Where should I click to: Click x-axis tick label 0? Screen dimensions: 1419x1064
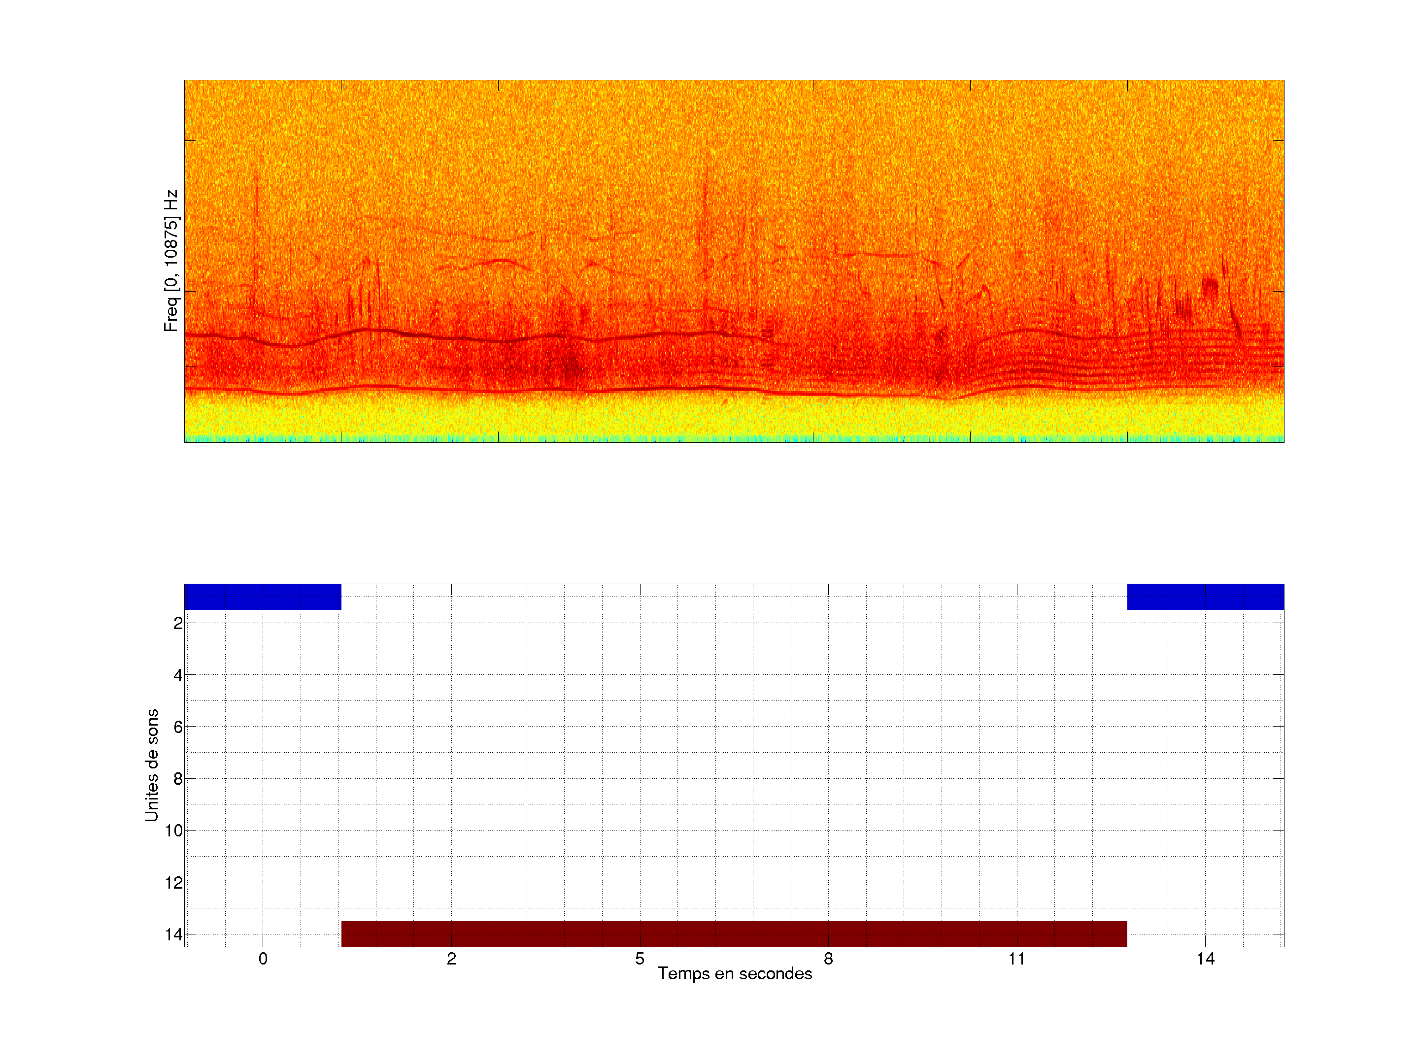pyautogui.click(x=263, y=959)
